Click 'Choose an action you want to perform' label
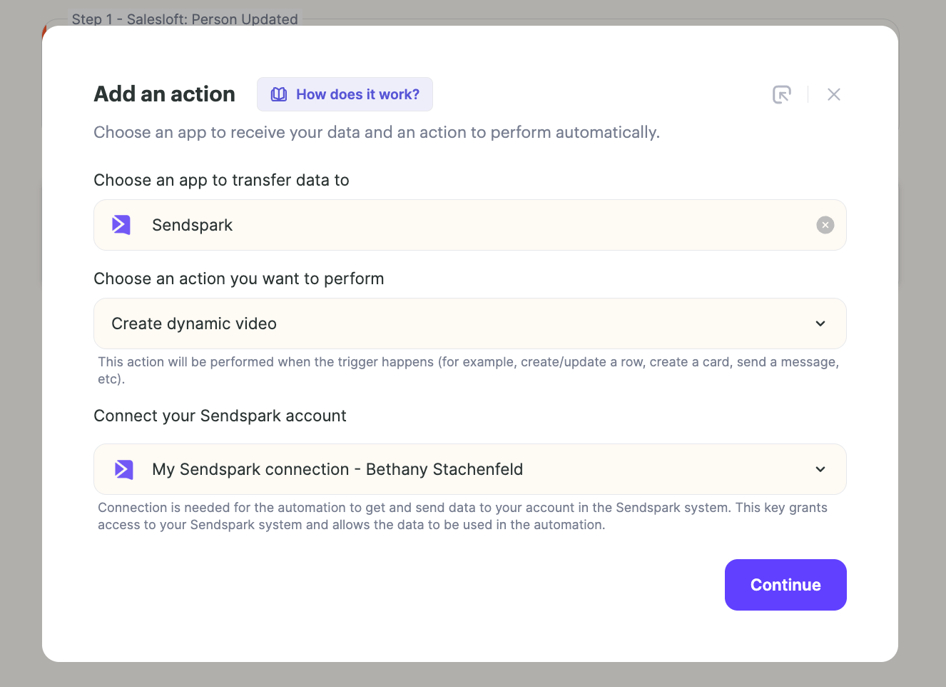 pyautogui.click(x=239, y=279)
